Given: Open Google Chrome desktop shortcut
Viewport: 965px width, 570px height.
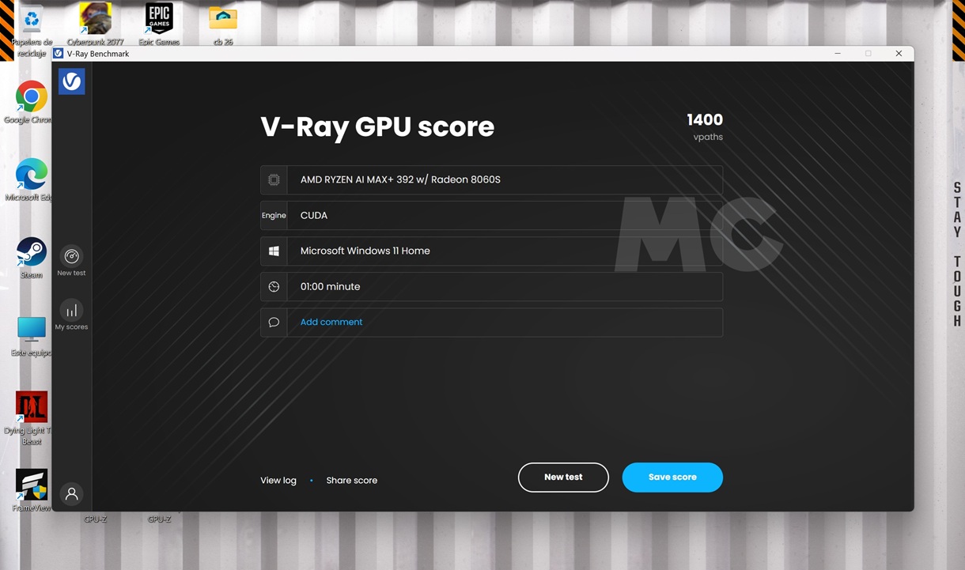Looking at the screenshot, I should click(x=31, y=99).
